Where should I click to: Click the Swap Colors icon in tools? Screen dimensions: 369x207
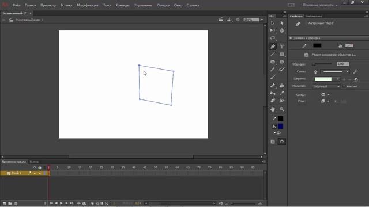coord(279,133)
